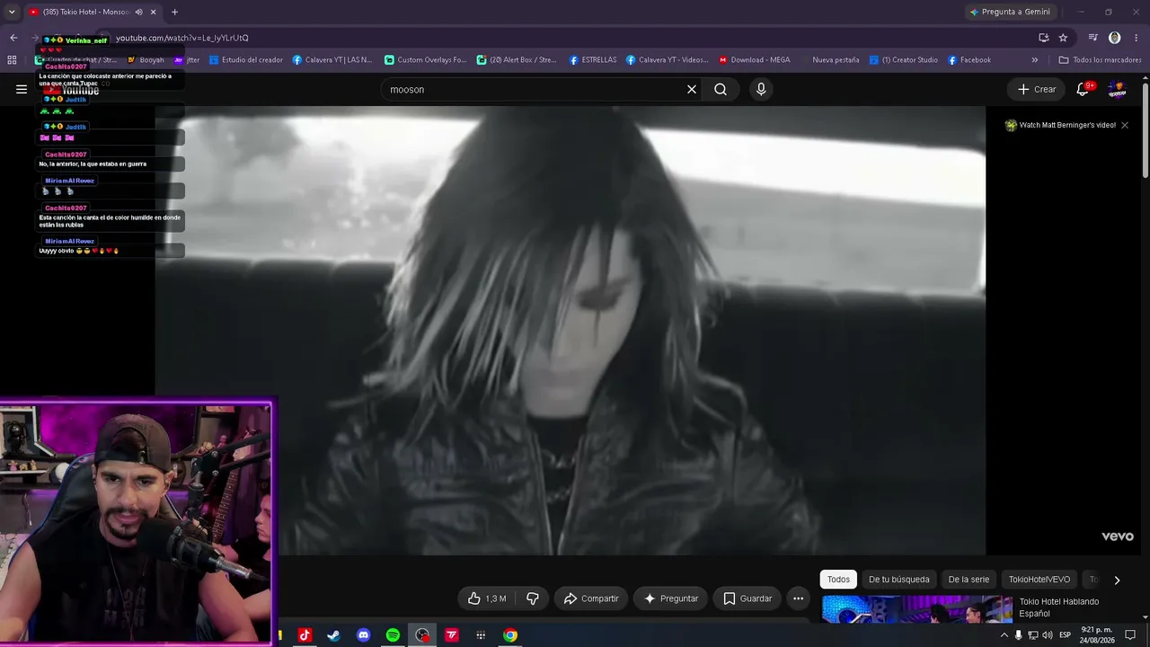Open 'Calavera YT - Videos...' bookmark
This screenshot has height=647, width=1150.
668,60
